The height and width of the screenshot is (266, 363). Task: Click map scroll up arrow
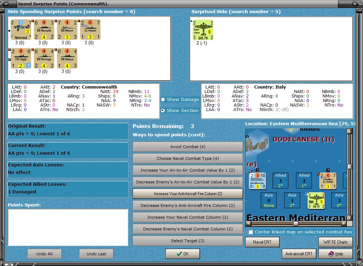coord(350,131)
